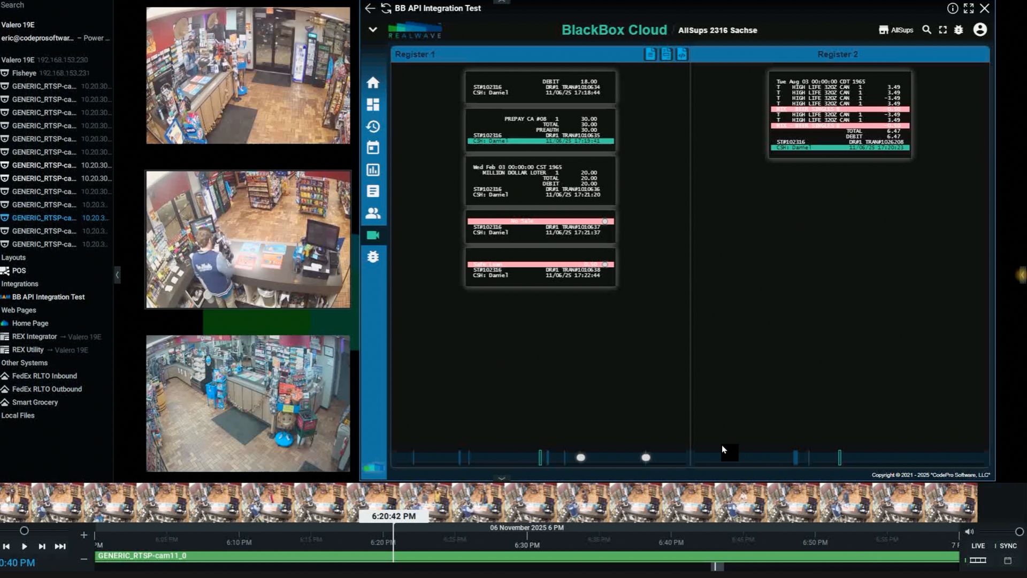Click the fullscreen icon in BlackBox header
Viewport: 1027px width, 578px height.
pyautogui.click(x=942, y=30)
